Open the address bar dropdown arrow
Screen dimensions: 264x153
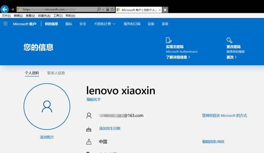coord(103,10)
